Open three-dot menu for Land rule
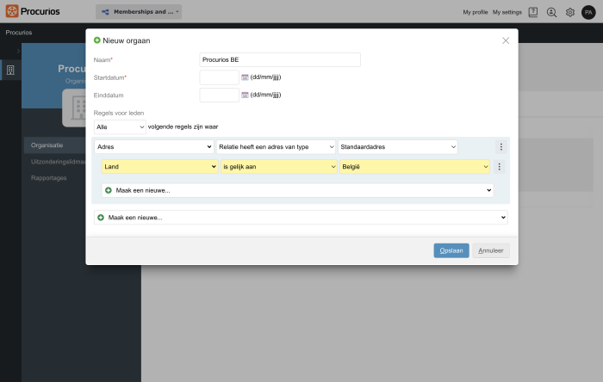 499,167
